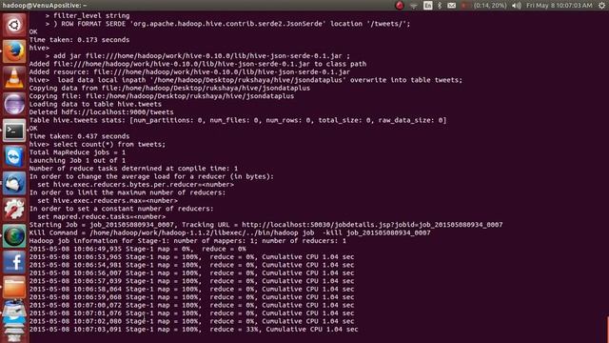The width and height of the screenshot is (609, 343).
Task: Click the 'ROW FORMAT SERDE' line
Action: pos(227,24)
